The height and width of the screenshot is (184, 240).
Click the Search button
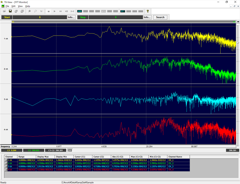coord(161,17)
